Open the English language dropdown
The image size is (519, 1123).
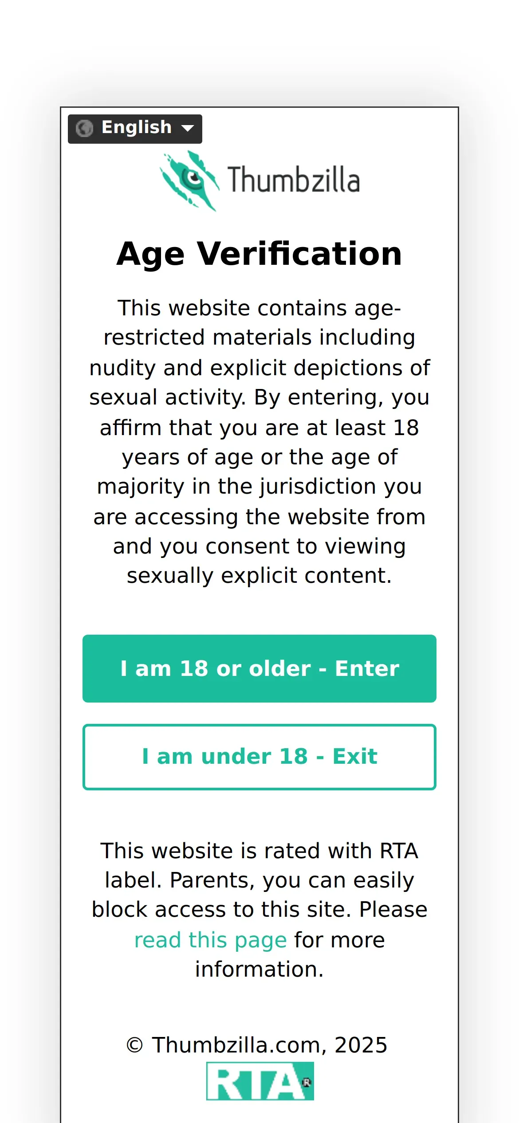(135, 129)
